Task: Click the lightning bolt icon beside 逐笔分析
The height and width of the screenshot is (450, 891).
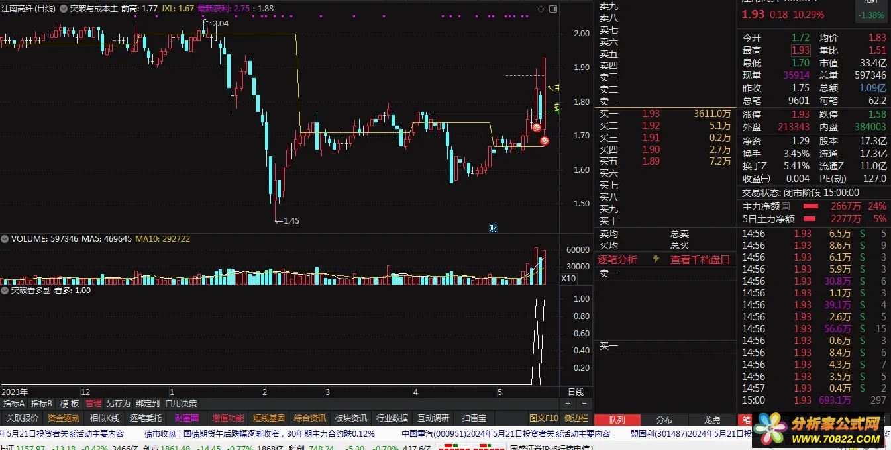Action: 656,259
